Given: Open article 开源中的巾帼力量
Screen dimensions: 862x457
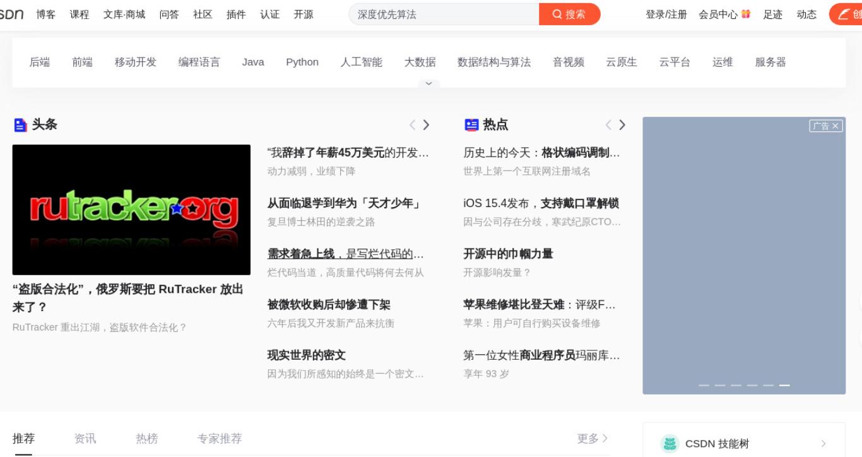Looking at the screenshot, I should (508, 254).
